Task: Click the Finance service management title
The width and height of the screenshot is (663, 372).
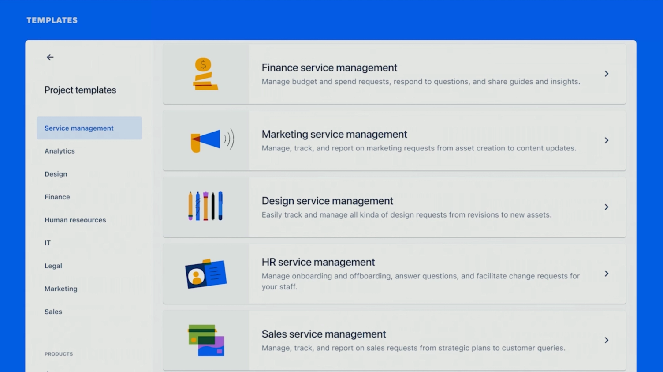Action: 329,68
